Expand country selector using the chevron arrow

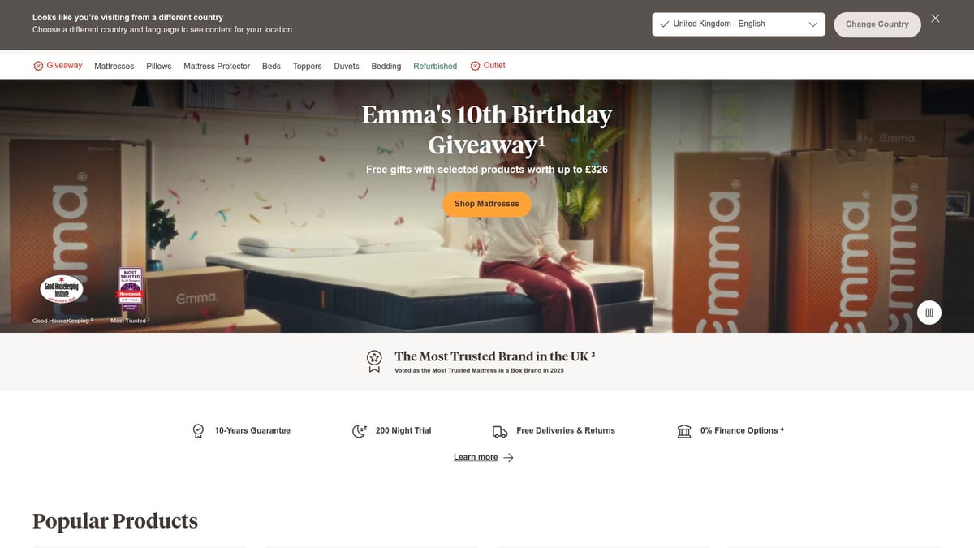[812, 24]
